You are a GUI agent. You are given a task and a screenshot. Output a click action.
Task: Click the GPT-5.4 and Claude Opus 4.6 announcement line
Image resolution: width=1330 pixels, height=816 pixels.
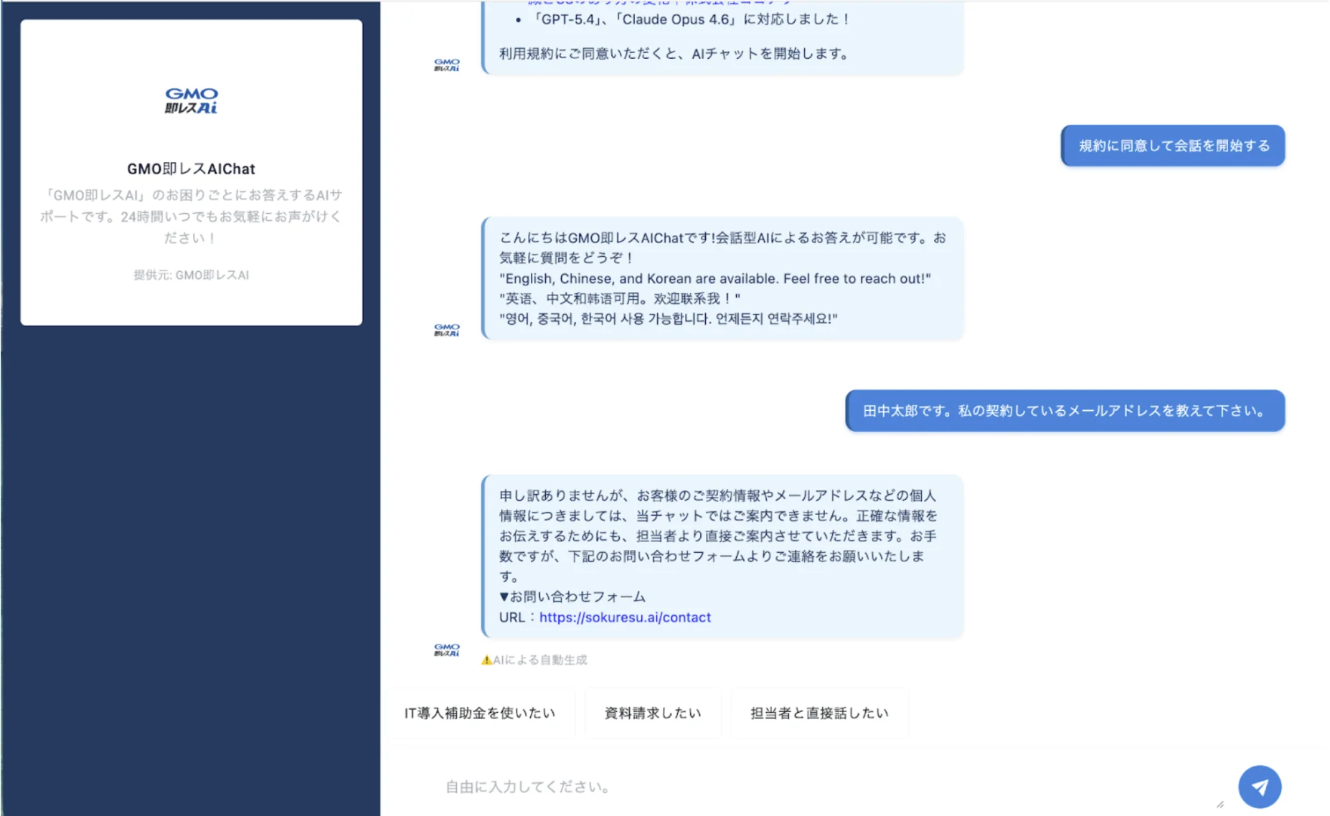tap(689, 19)
